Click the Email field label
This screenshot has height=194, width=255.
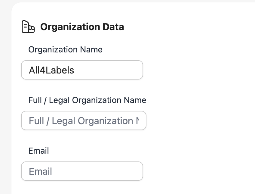38,151
